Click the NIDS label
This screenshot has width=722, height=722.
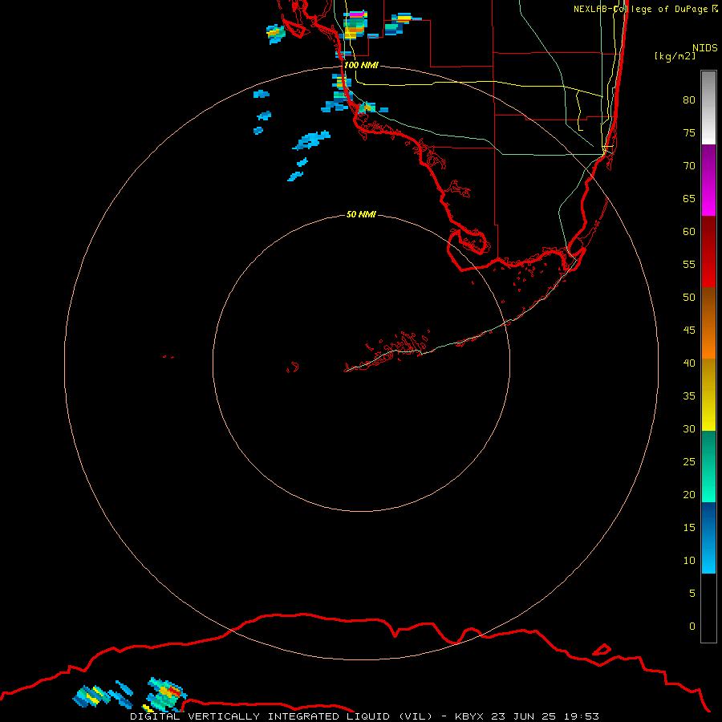[x=705, y=48]
